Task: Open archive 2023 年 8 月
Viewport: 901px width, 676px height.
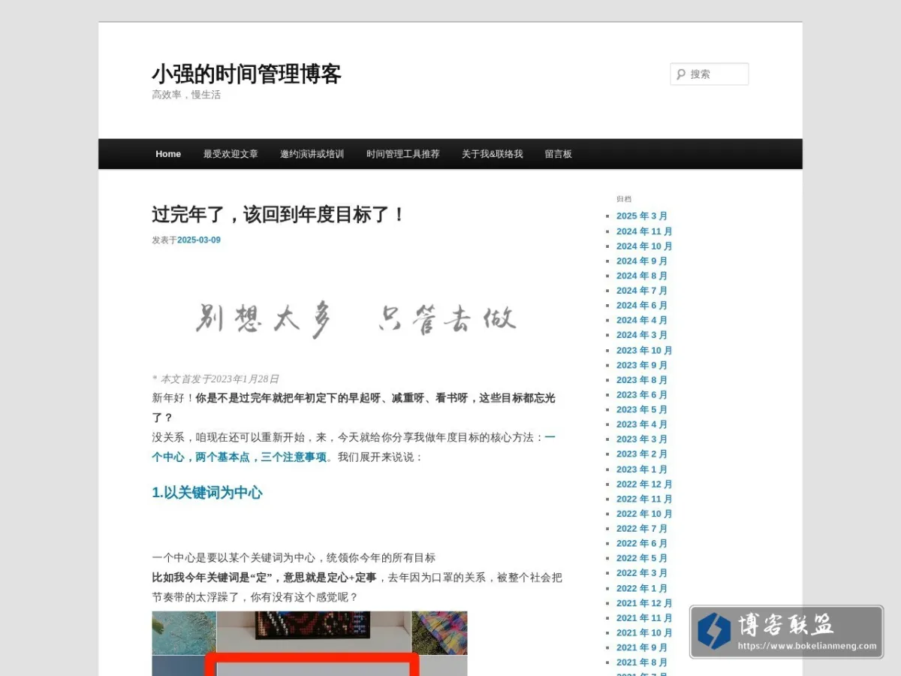Action: (642, 380)
